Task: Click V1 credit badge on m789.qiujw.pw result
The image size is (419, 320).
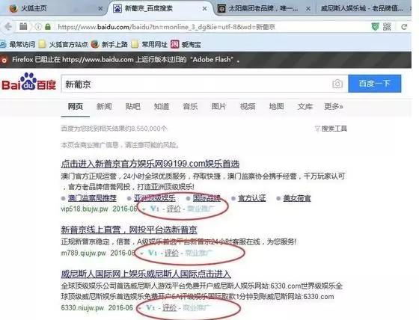Action: (153, 253)
